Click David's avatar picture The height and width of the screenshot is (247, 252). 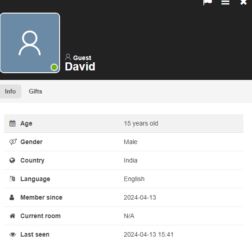click(30, 43)
